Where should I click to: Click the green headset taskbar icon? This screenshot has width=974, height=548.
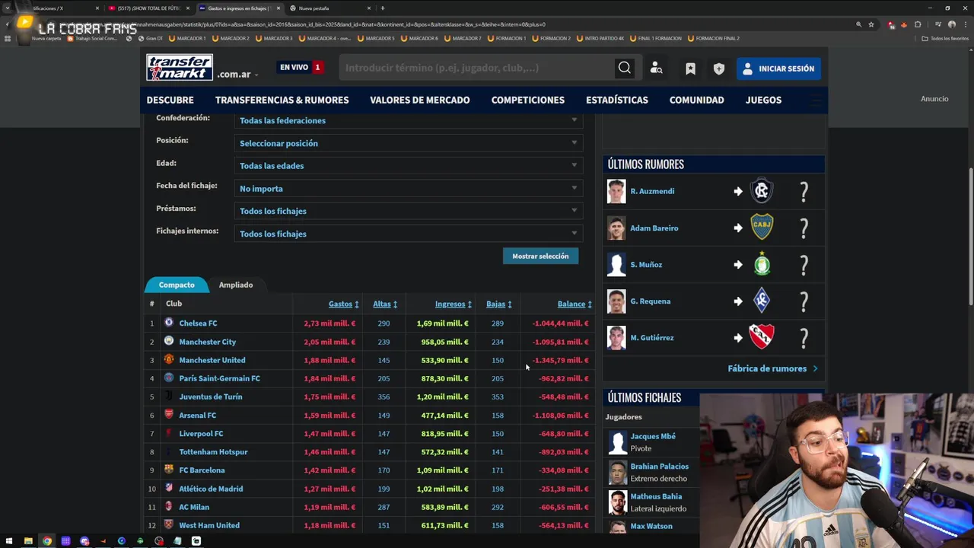[x=140, y=541]
